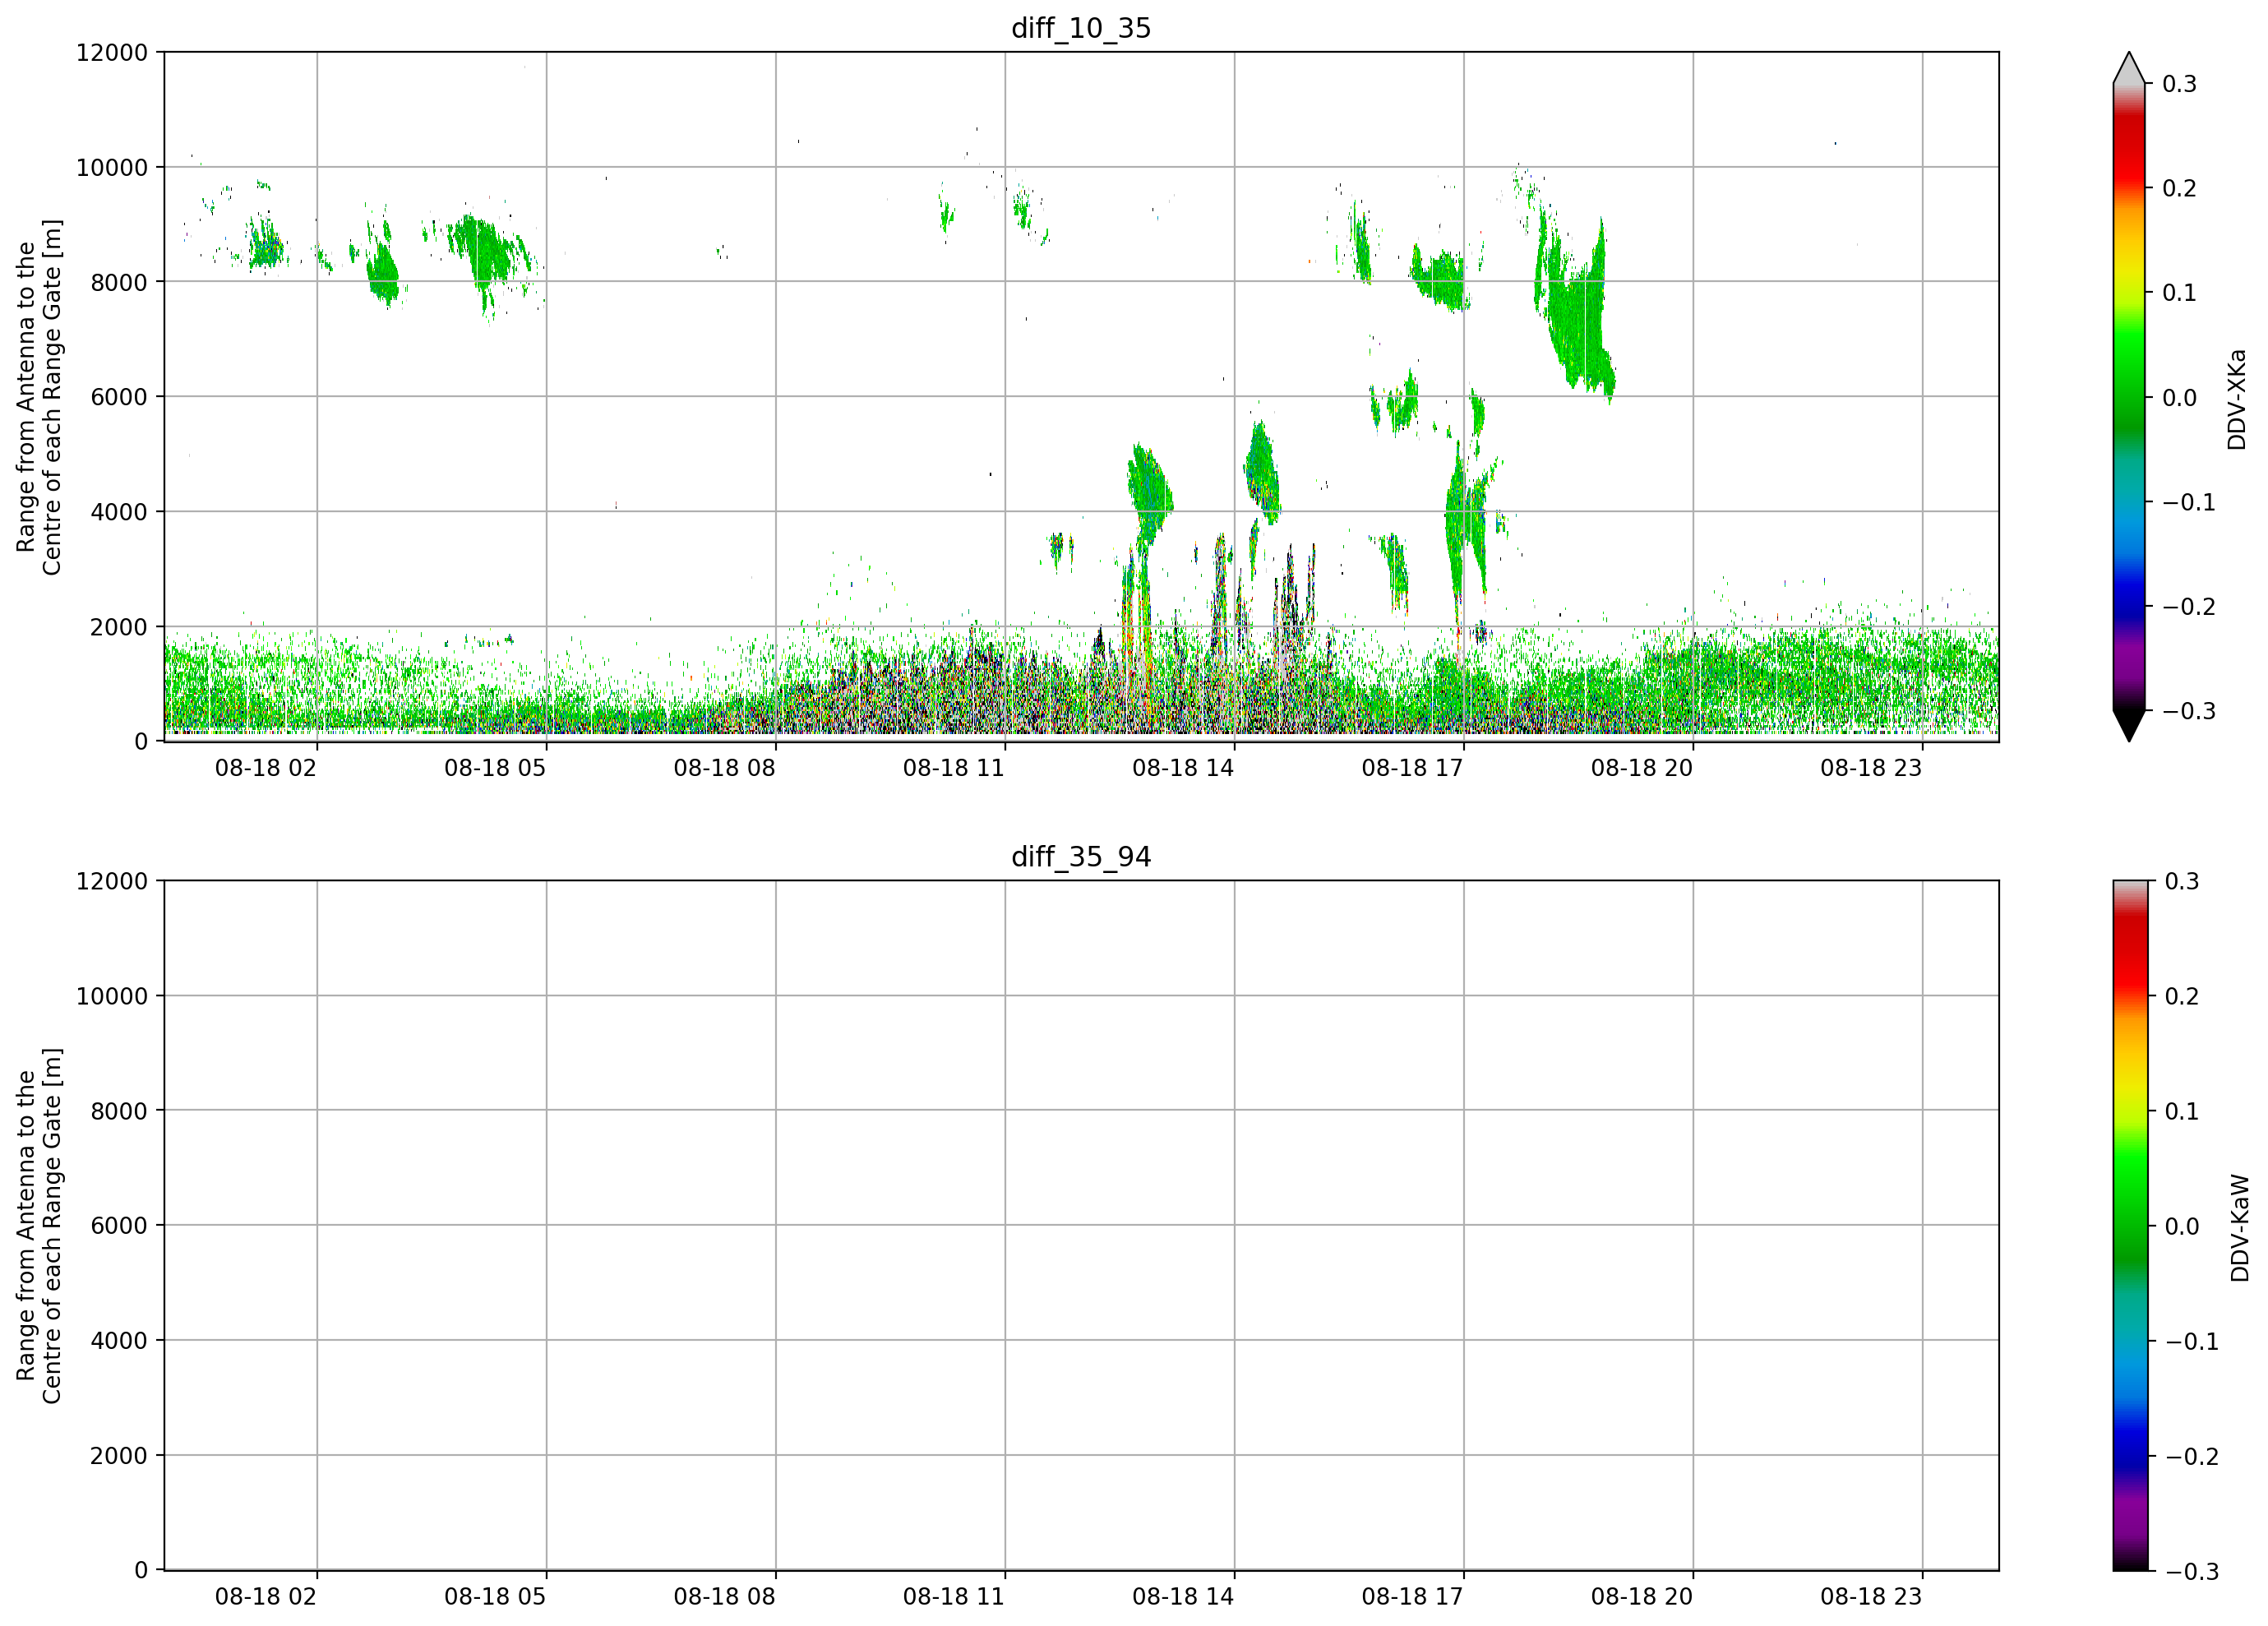The image size is (2268, 1626).
Task: Click the top plot's range y-axis label
Action: [x=39, y=397]
